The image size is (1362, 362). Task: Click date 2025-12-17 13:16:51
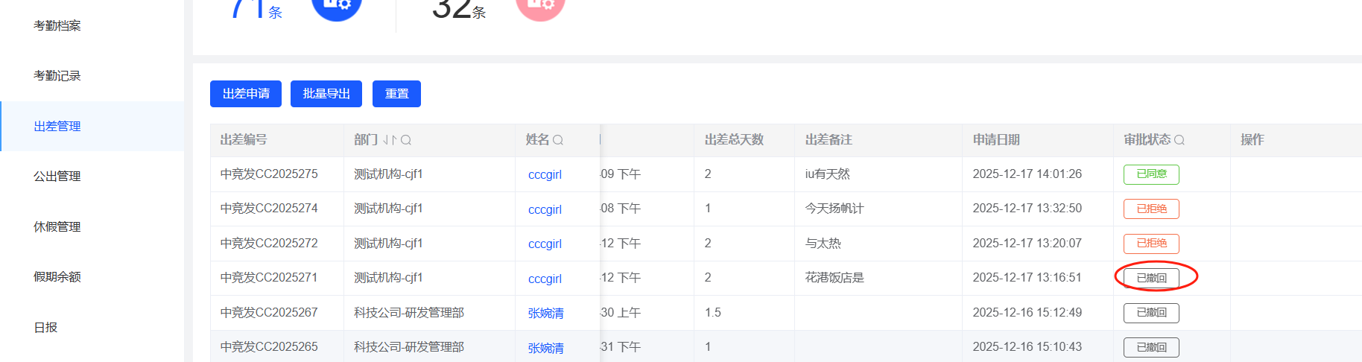(1027, 277)
